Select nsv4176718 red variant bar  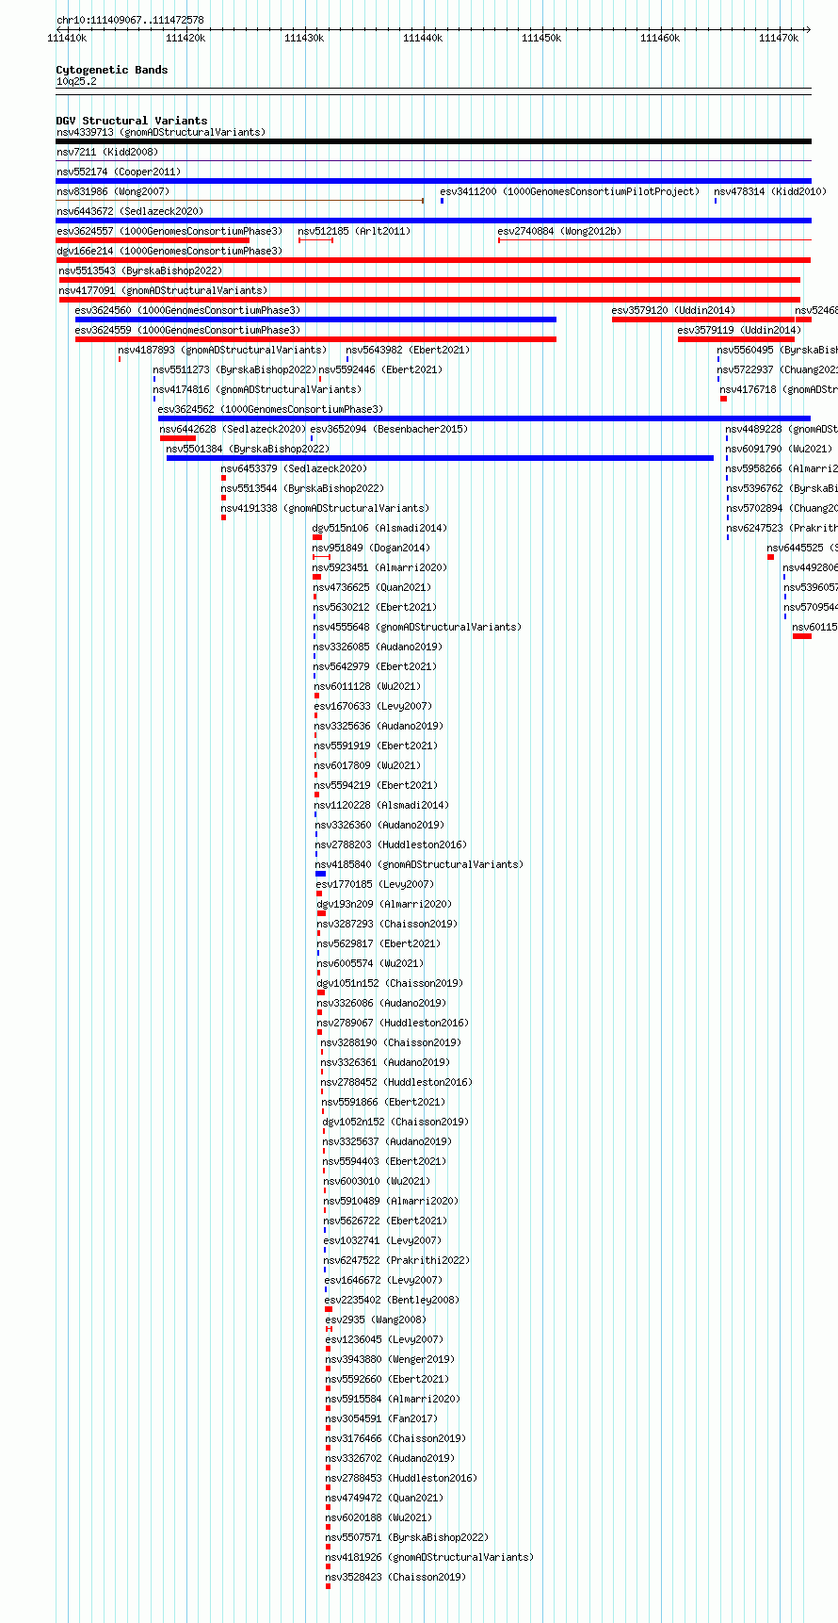point(723,399)
